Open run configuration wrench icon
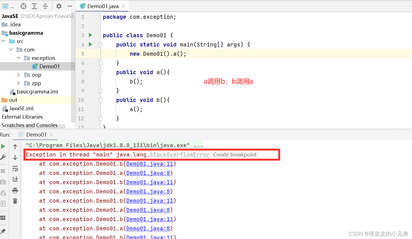412x239 pixels. [x=3, y=157]
